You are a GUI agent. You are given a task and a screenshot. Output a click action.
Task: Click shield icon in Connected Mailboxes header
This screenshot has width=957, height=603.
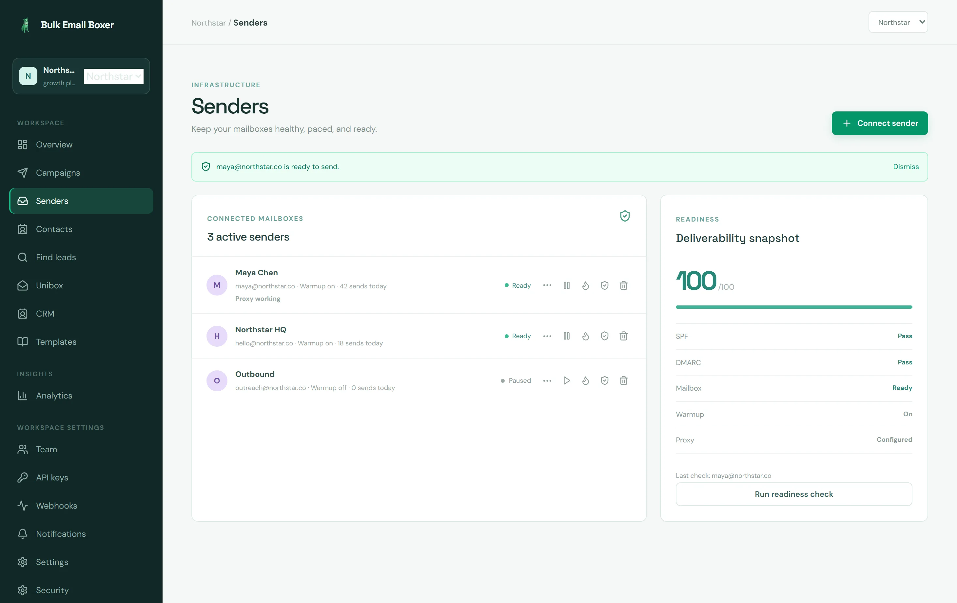click(x=625, y=216)
